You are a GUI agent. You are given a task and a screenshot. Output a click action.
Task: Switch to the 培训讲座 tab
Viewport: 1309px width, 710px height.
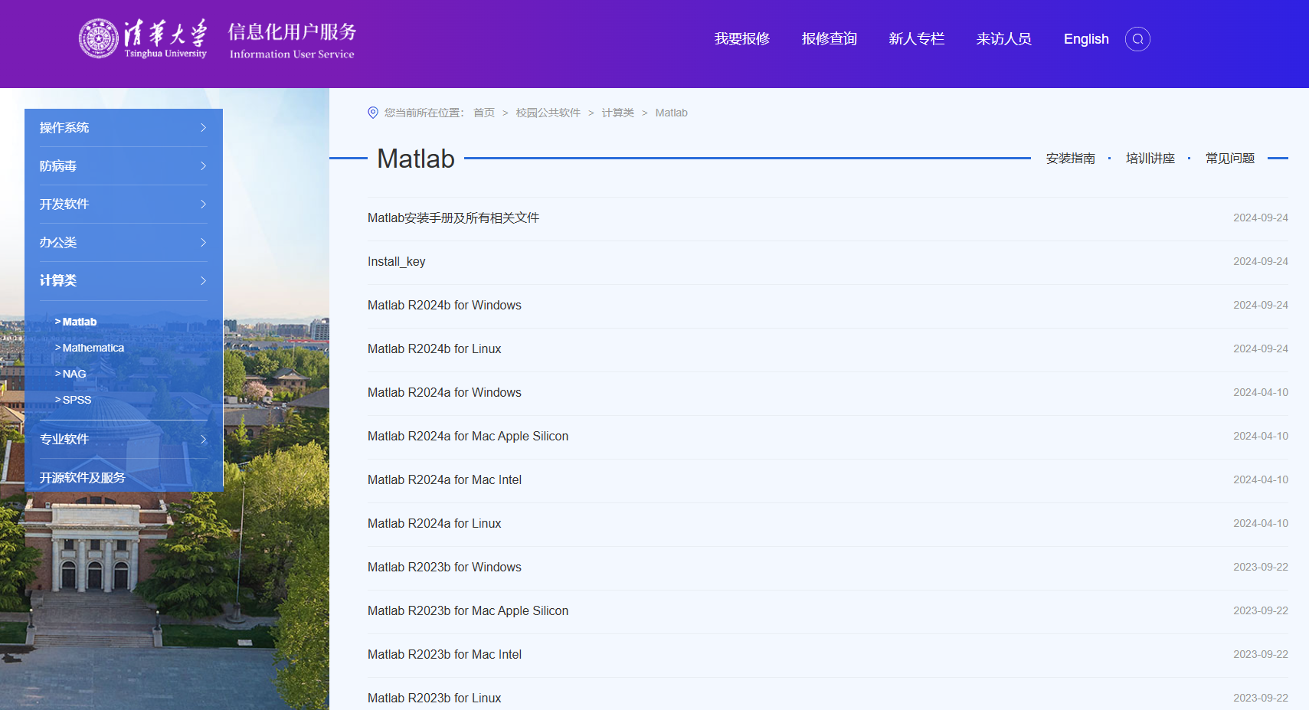click(x=1150, y=159)
